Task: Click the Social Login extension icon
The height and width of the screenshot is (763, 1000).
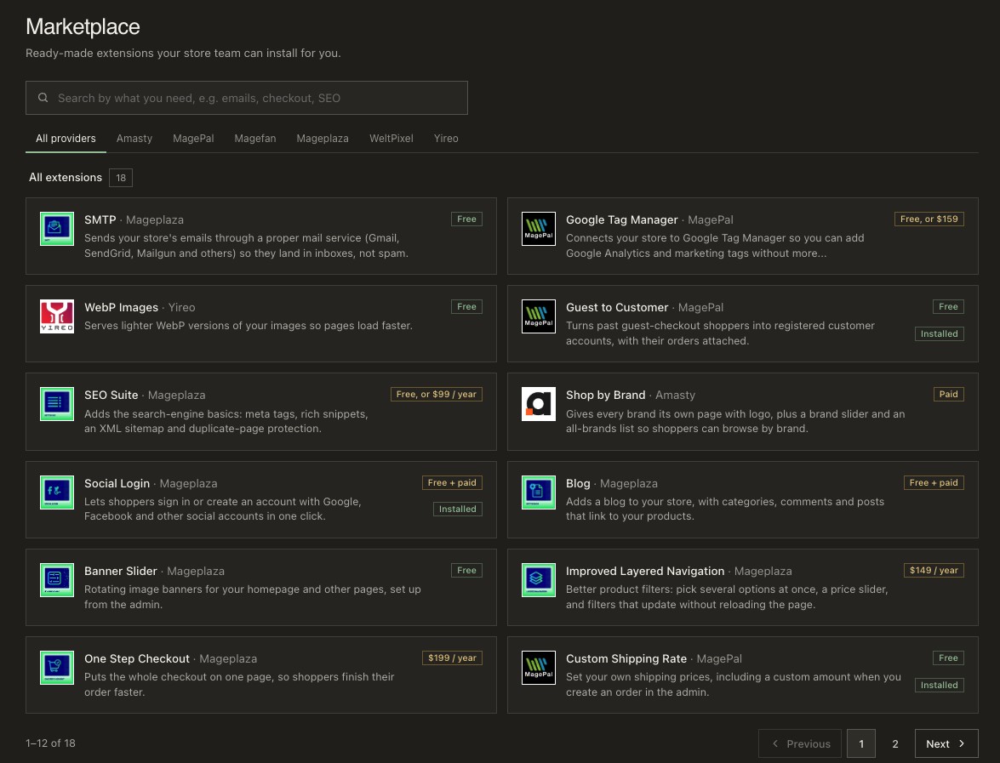Action: 57,493
